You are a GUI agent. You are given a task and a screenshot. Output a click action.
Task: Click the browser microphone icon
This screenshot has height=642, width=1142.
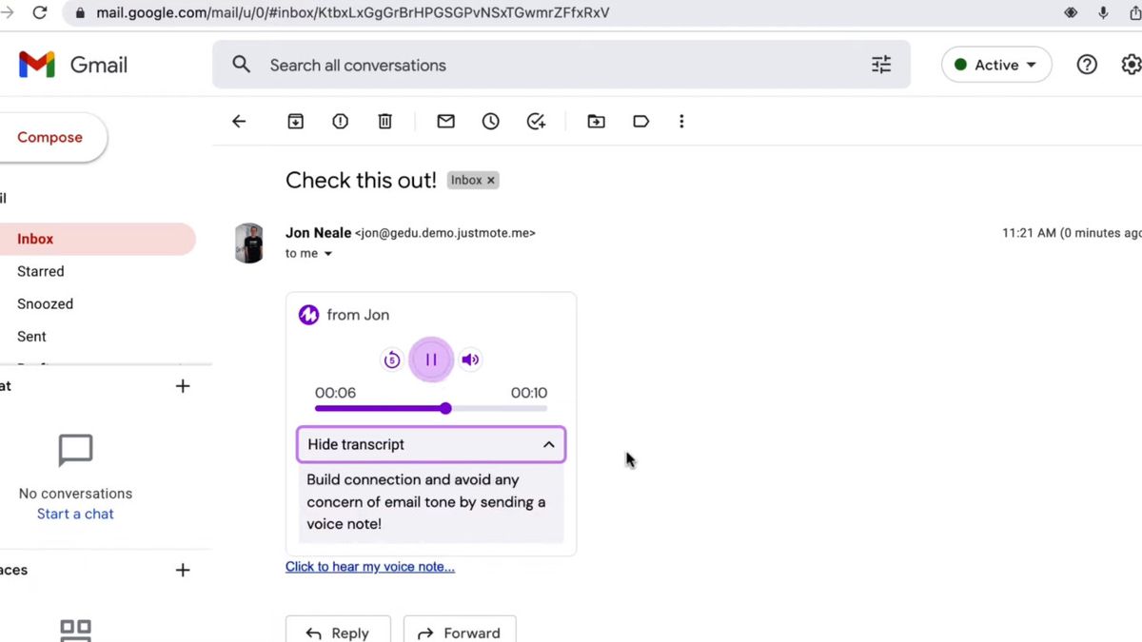pyautogui.click(x=1103, y=13)
